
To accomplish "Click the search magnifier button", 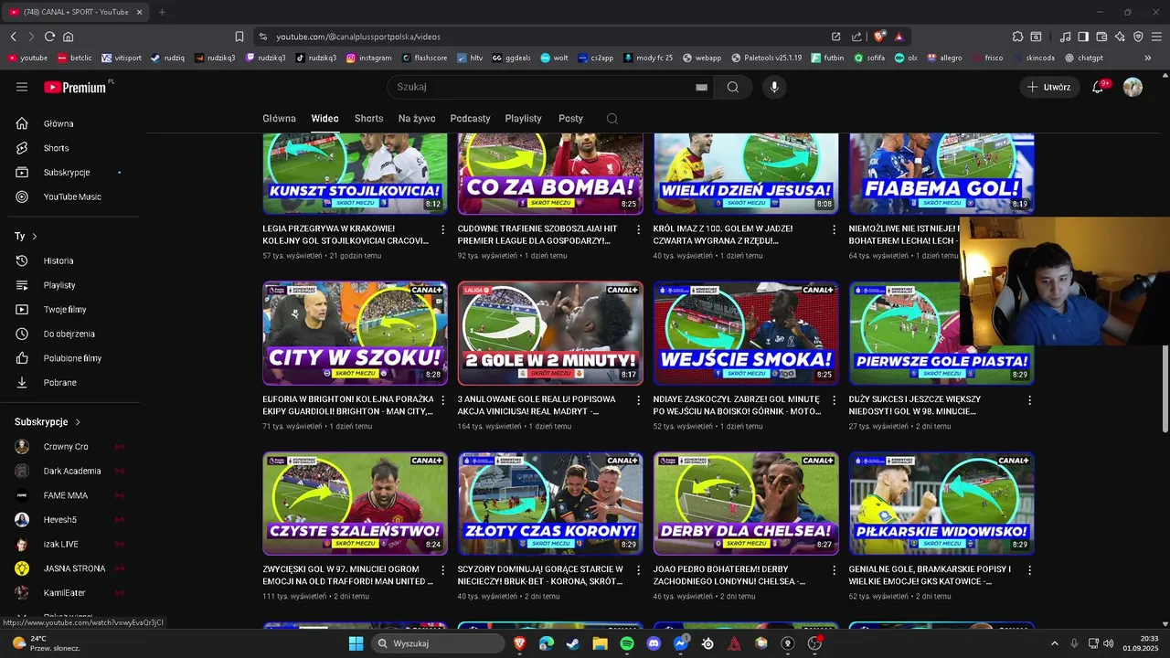I will coord(733,87).
